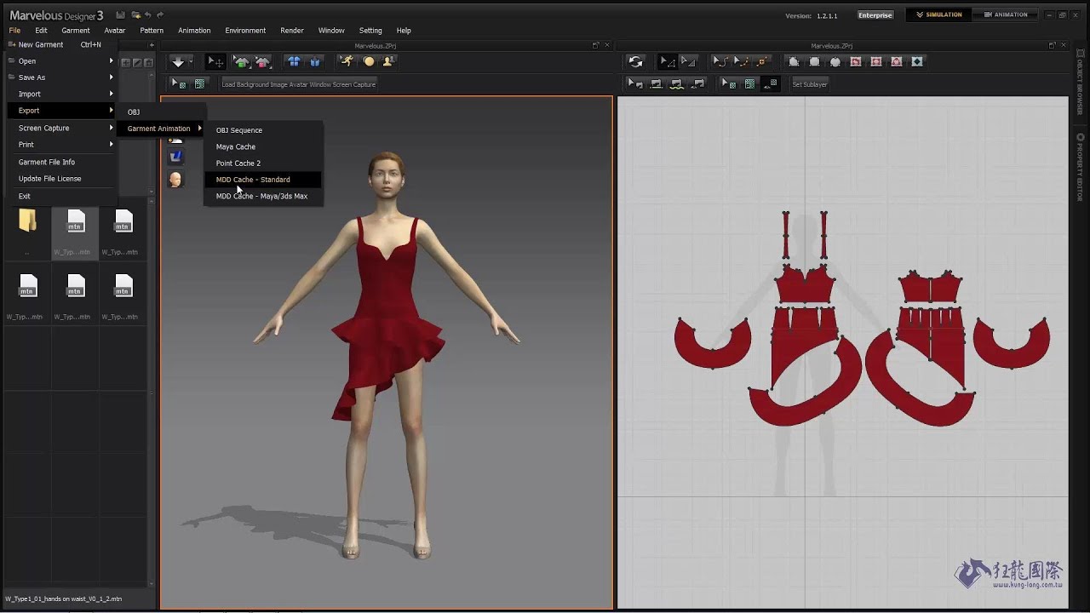Select the rectangle pattern tool

tap(814, 61)
